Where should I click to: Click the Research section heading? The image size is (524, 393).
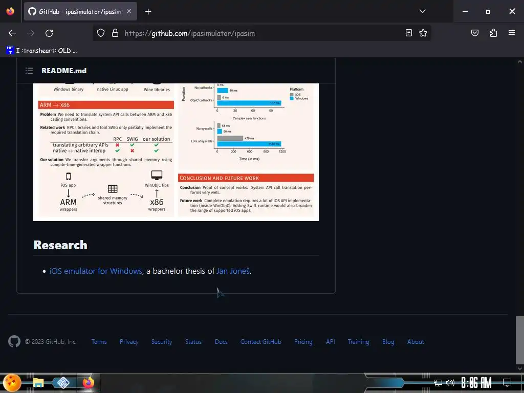(x=60, y=245)
